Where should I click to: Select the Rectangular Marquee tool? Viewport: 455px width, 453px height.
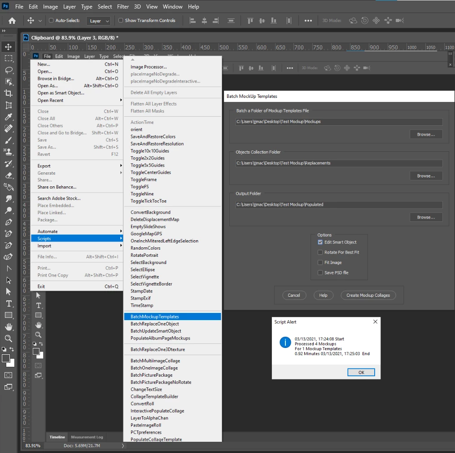coord(9,58)
